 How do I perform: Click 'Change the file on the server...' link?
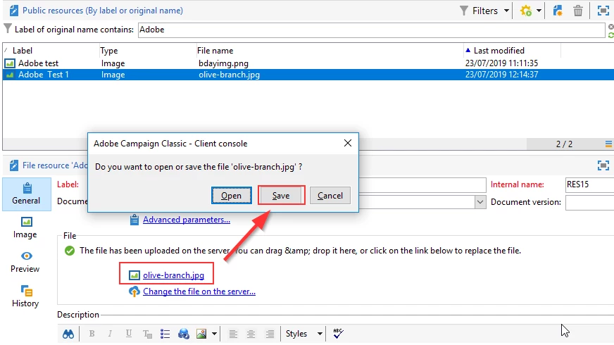click(x=199, y=291)
